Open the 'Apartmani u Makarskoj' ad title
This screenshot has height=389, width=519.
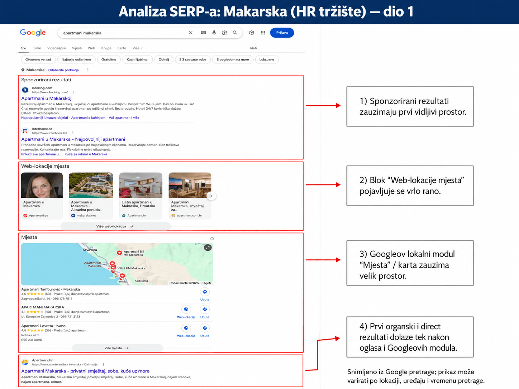coord(46,98)
